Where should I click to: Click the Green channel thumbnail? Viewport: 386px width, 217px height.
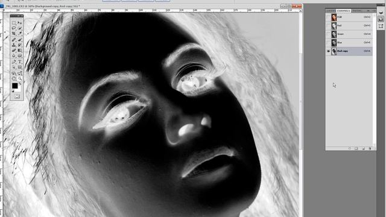[334, 34]
